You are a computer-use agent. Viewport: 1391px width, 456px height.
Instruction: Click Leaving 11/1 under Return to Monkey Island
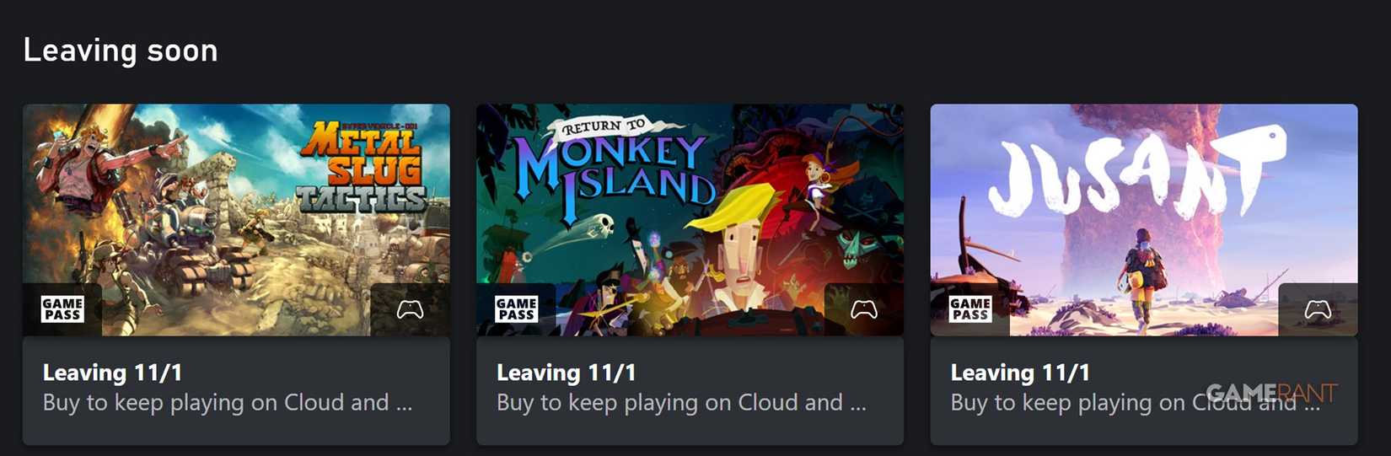pyautogui.click(x=566, y=373)
